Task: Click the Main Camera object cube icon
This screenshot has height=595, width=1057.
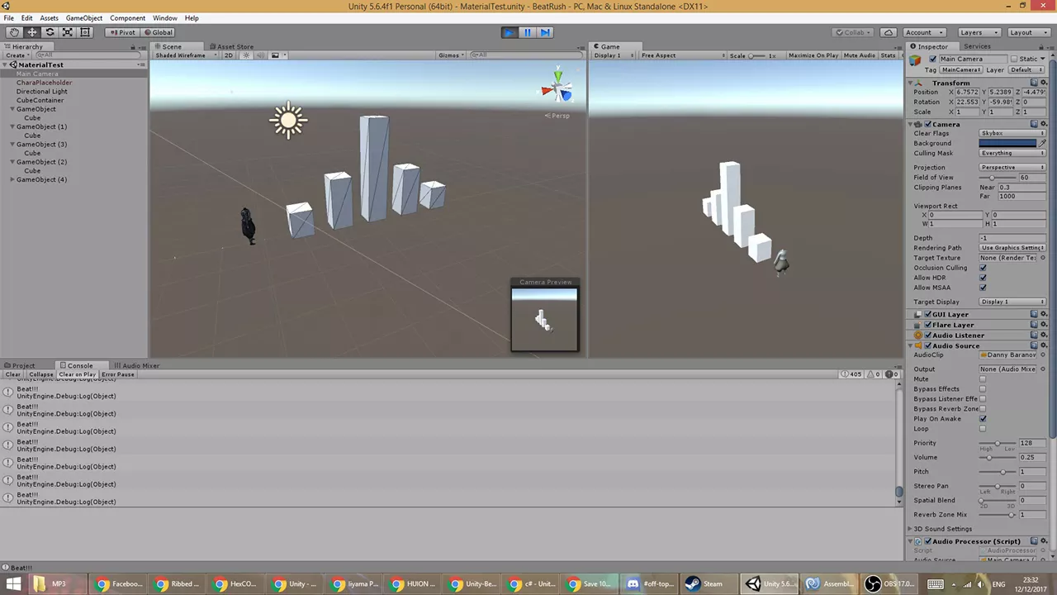Action: 915,59
